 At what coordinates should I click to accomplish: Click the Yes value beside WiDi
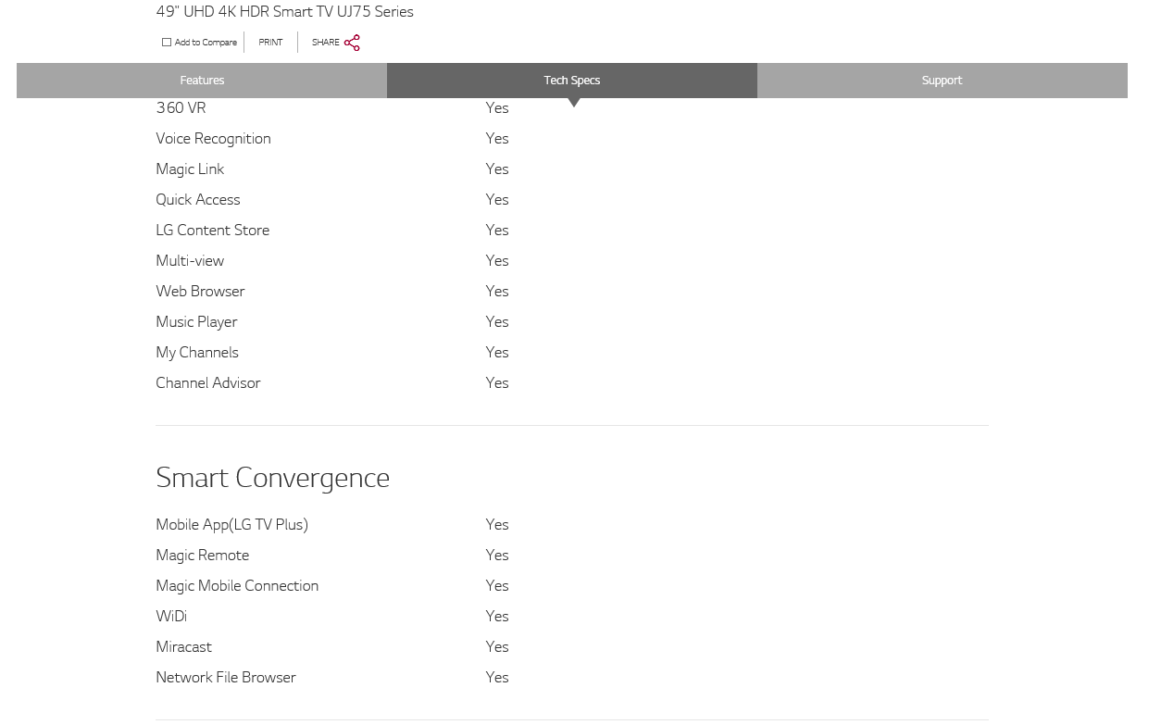click(497, 617)
